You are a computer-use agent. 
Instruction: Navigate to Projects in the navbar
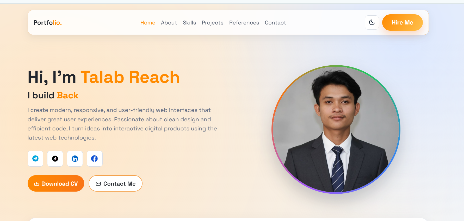pyautogui.click(x=213, y=23)
